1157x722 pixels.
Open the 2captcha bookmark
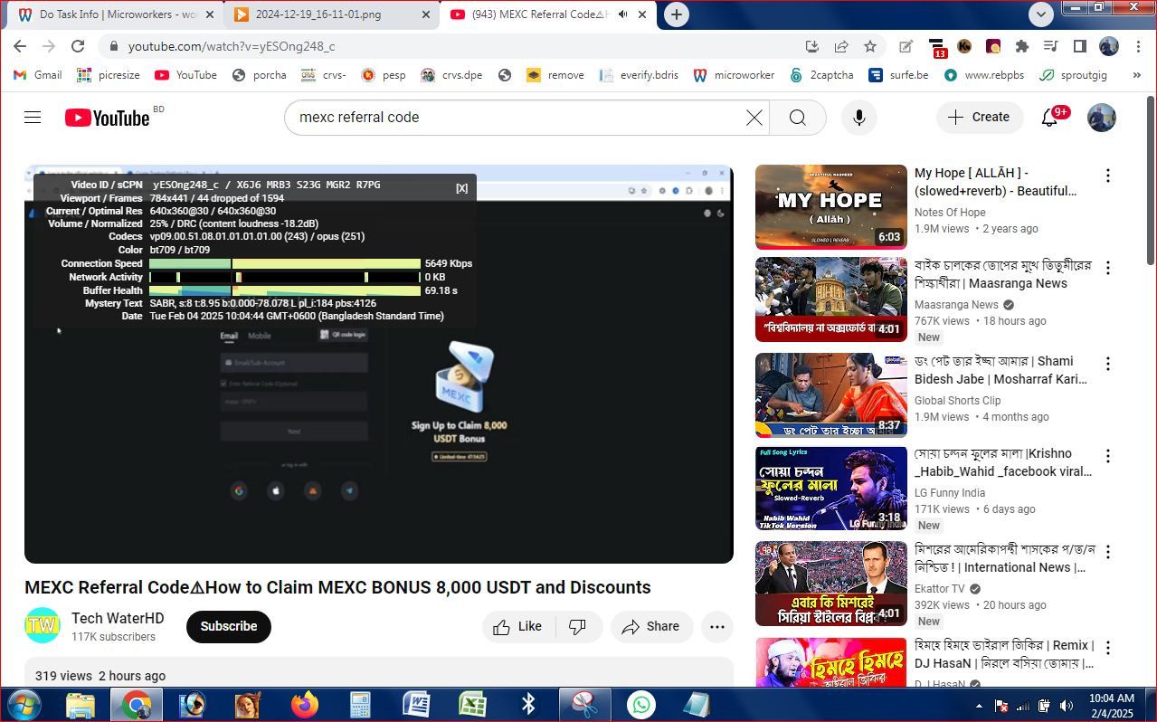821,75
